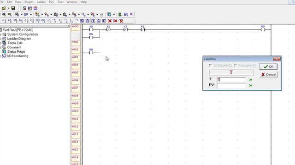Open the Project menu
Viewport: 295px width, 165px height.
(29, 2)
